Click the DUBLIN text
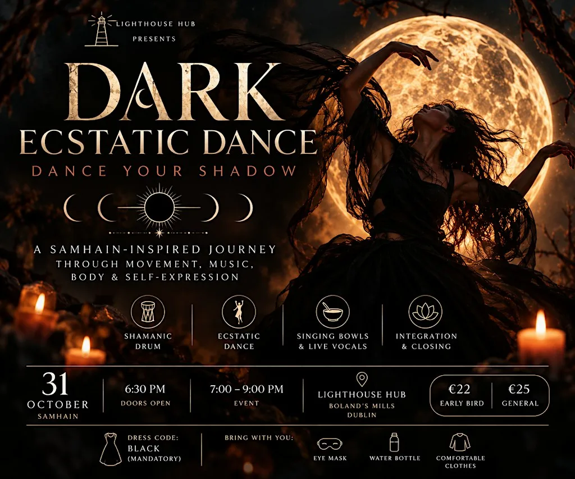Image resolution: width=575 pixels, height=479 pixels. click(362, 415)
